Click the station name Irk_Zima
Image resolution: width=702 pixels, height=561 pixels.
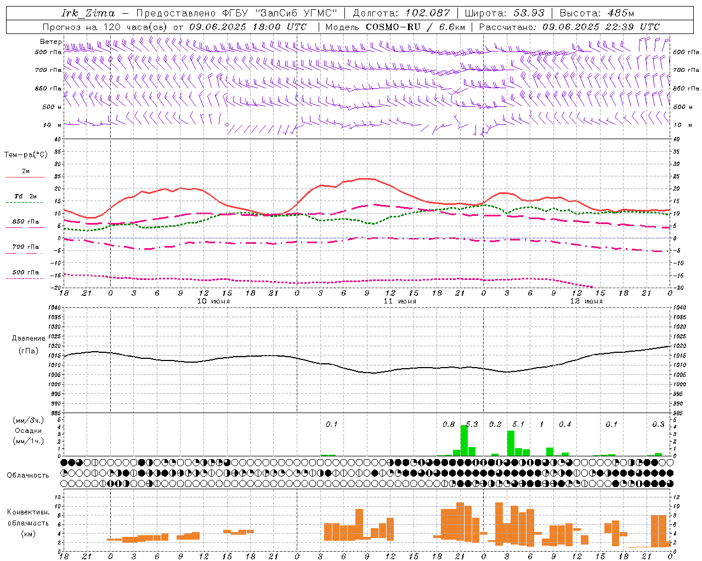pos(88,13)
